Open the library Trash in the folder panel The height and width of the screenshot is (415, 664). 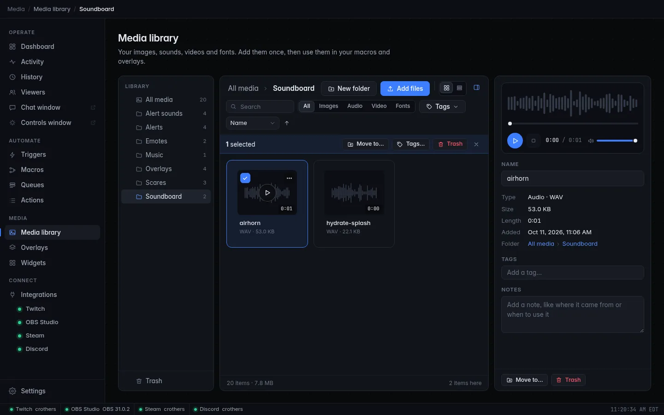pos(166,381)
